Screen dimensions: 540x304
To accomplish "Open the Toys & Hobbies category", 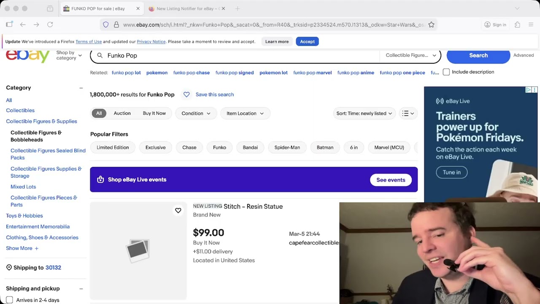I will [x=24, y=216].
